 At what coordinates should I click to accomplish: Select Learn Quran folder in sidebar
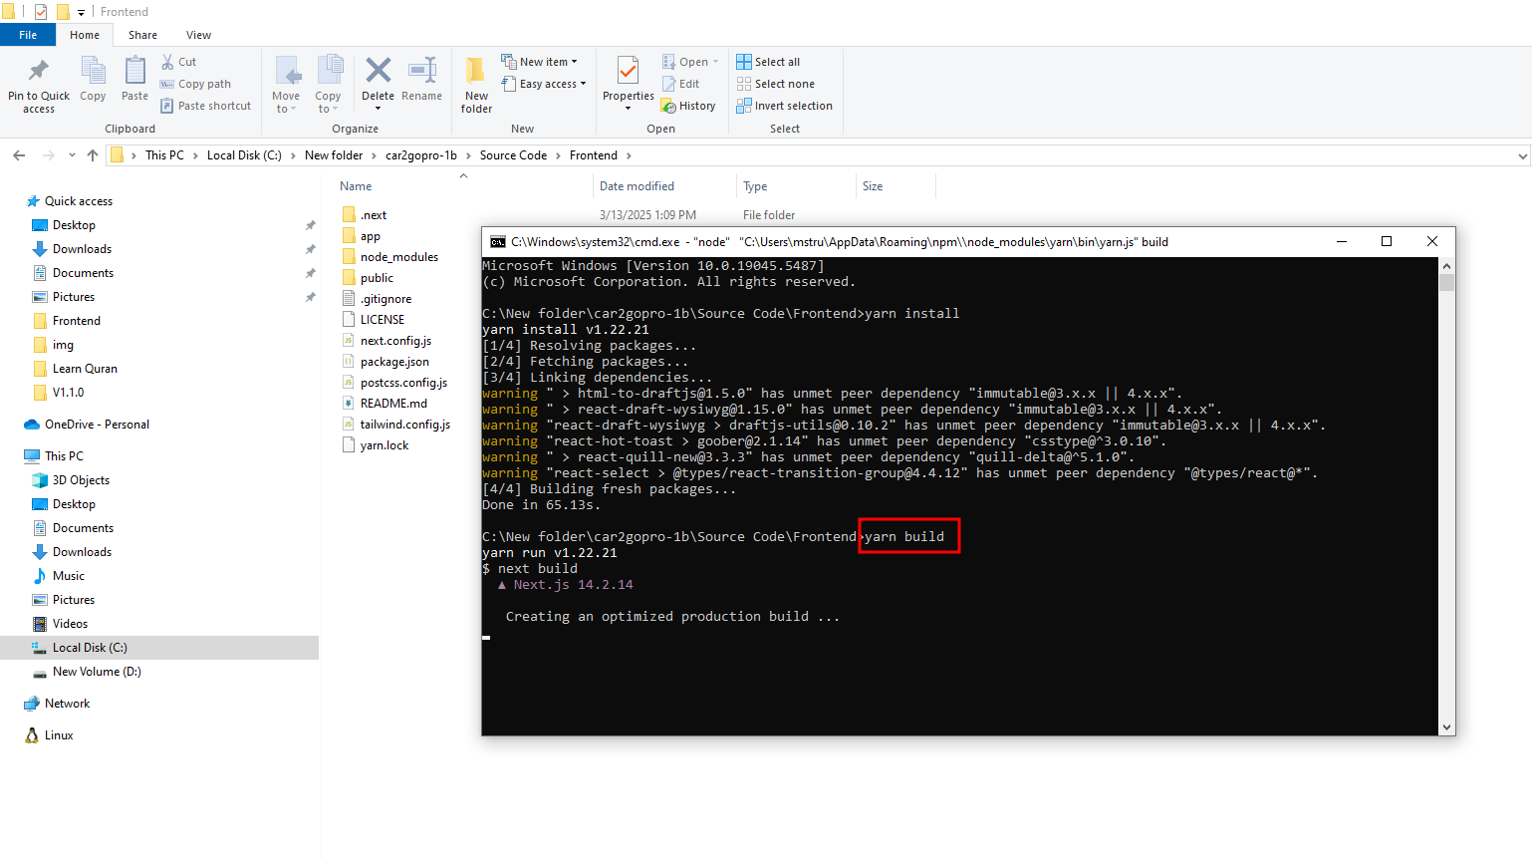(85, 369)
